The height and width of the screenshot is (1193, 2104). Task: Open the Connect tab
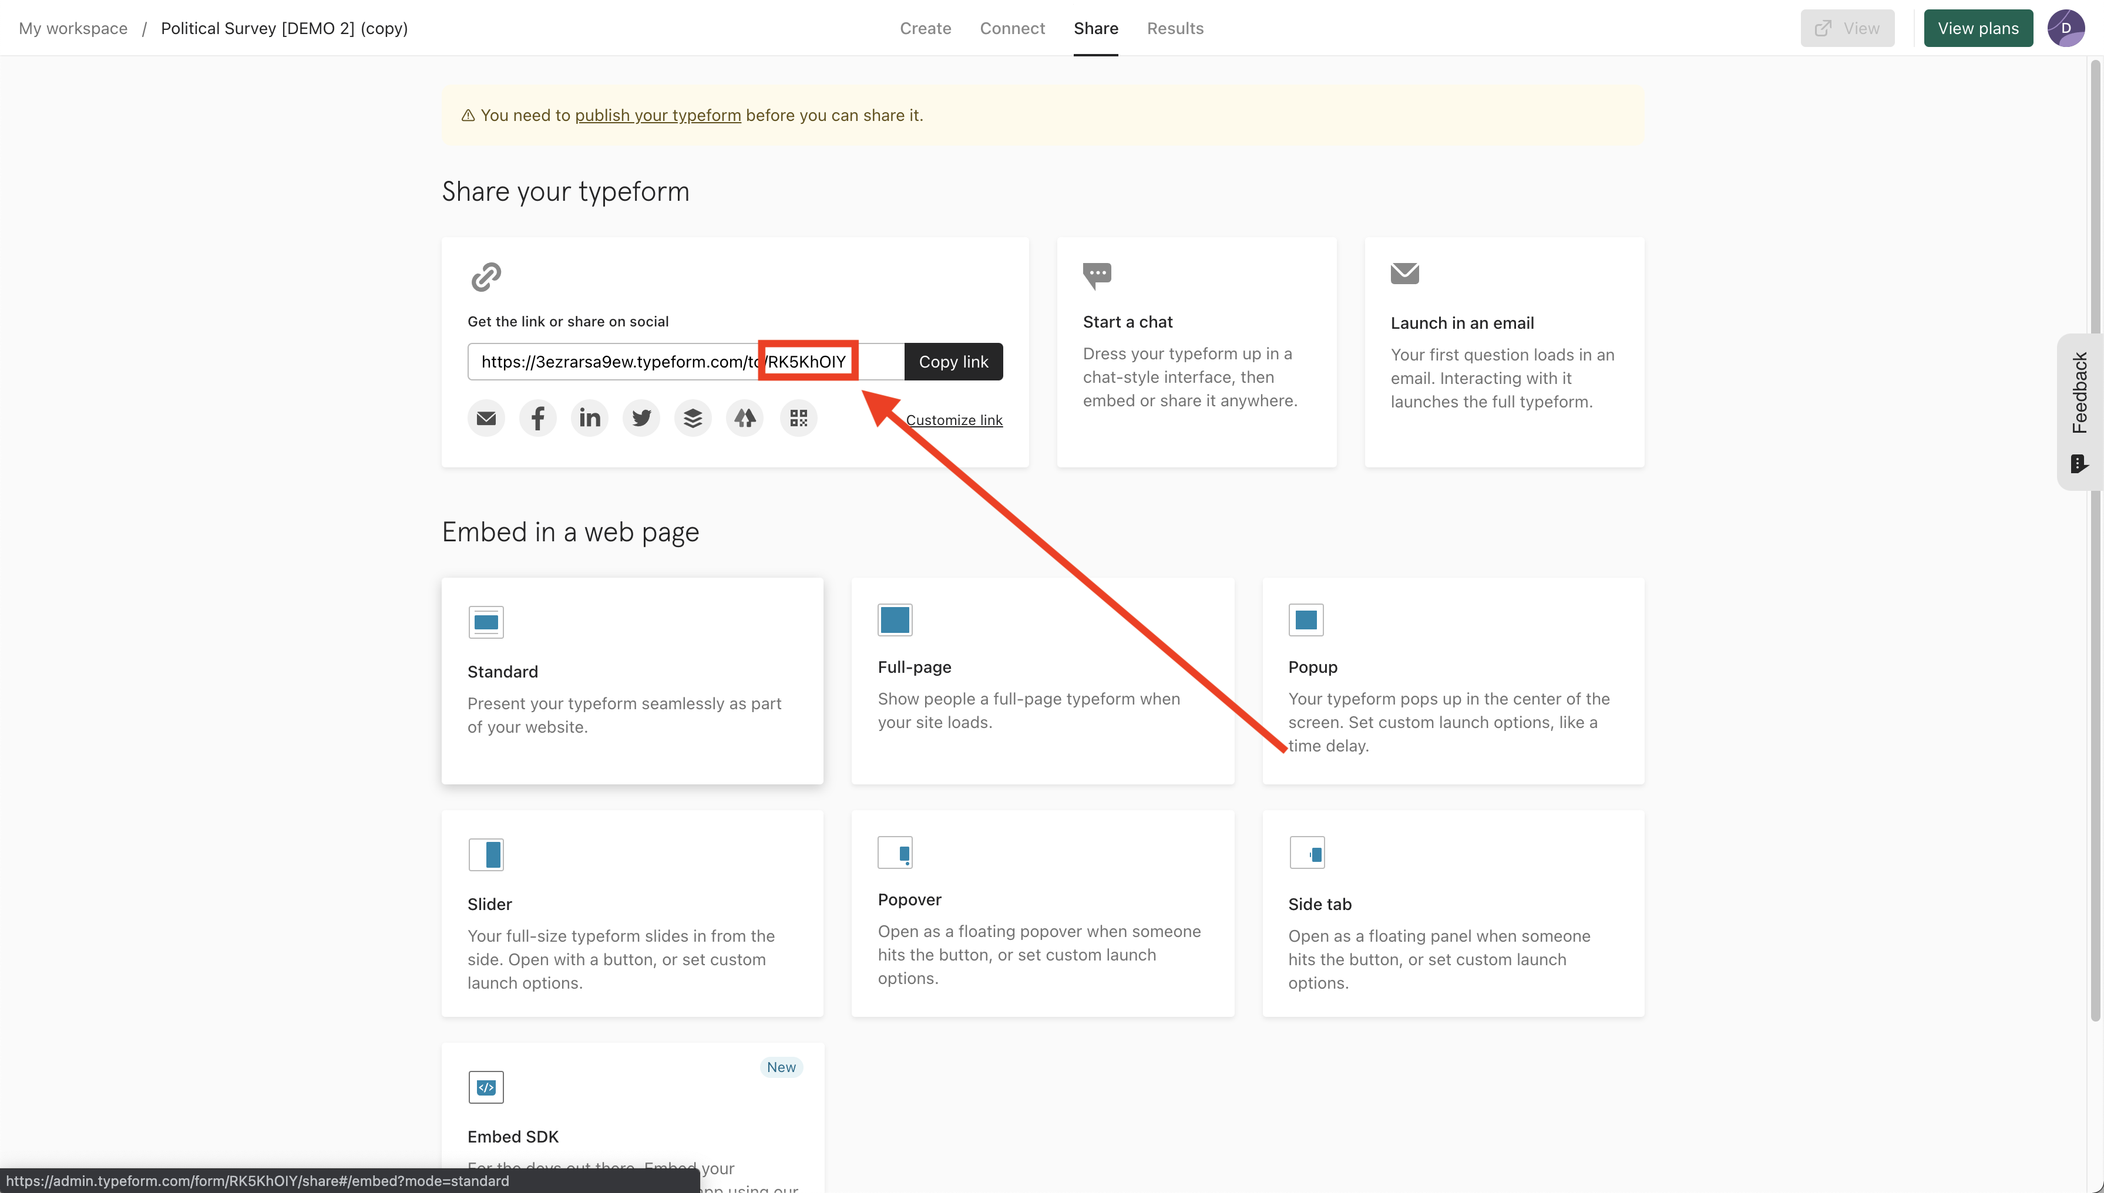1011,28
